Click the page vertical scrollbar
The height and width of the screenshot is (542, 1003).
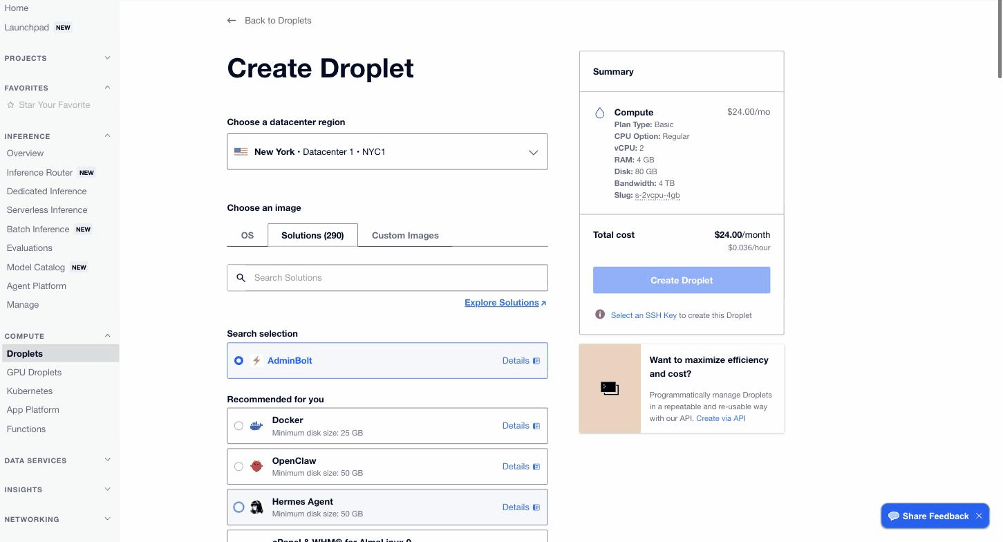coord(1000,39)
